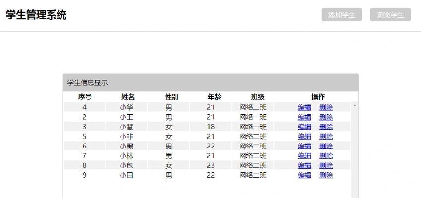Click the name cell 小王

[126, 117]
